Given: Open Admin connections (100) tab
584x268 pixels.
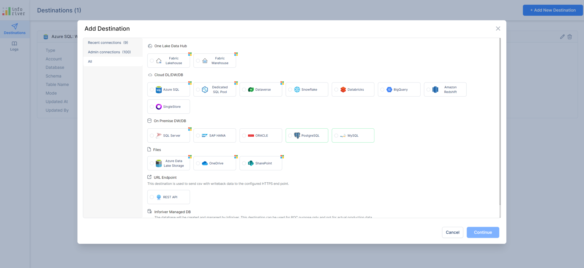Looking at the screenshot, I should 109,52.
